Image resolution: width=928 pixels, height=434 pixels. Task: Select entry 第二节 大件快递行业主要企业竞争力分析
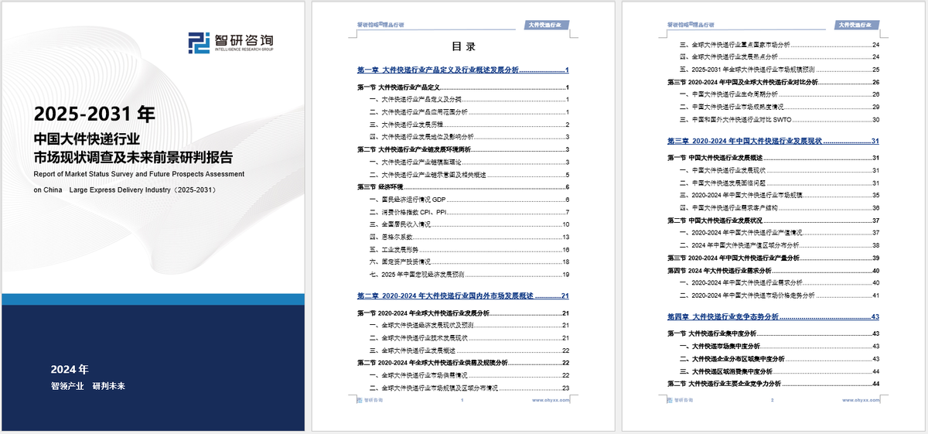click(773, 384)
